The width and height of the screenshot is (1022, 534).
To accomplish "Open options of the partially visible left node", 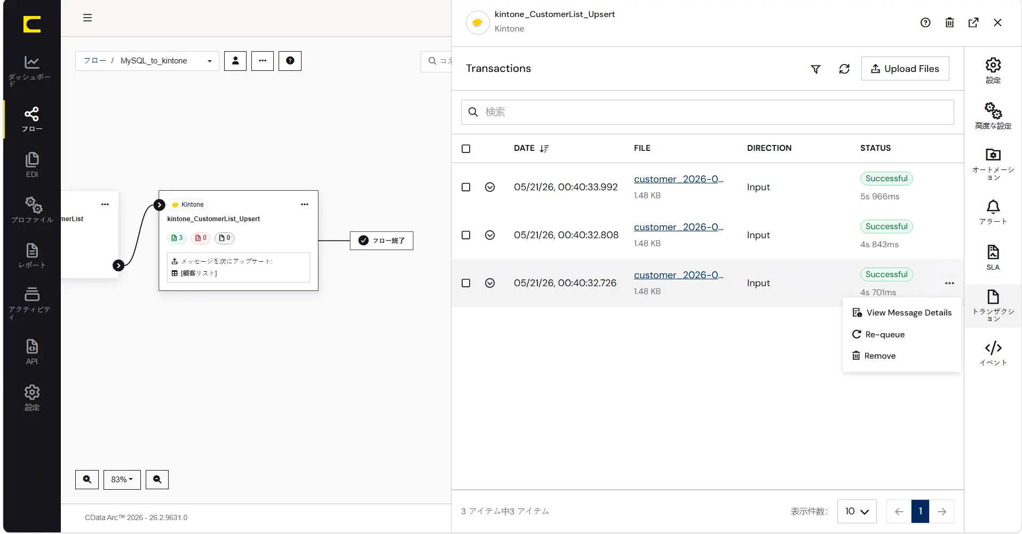I will 105,205.
